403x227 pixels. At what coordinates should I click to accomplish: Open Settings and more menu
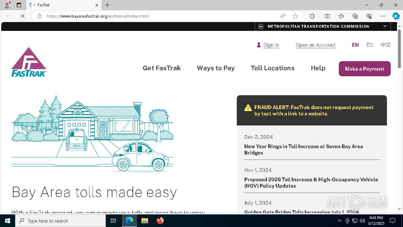[383, 16]
